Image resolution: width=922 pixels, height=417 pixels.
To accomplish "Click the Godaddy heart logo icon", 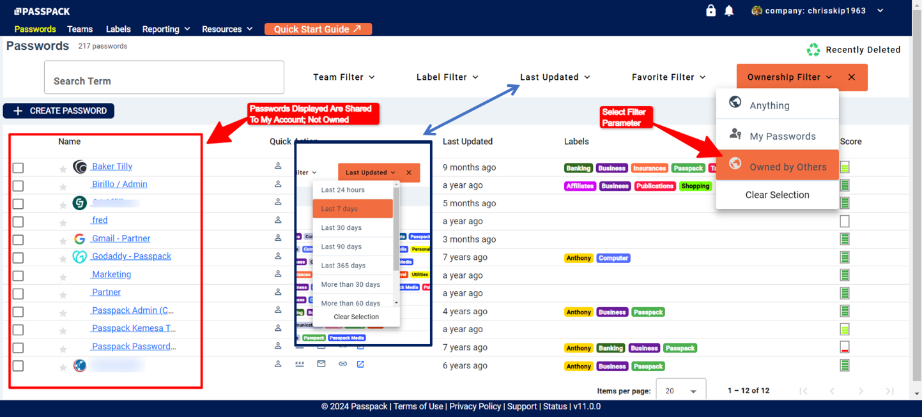I will pos(79,257).
